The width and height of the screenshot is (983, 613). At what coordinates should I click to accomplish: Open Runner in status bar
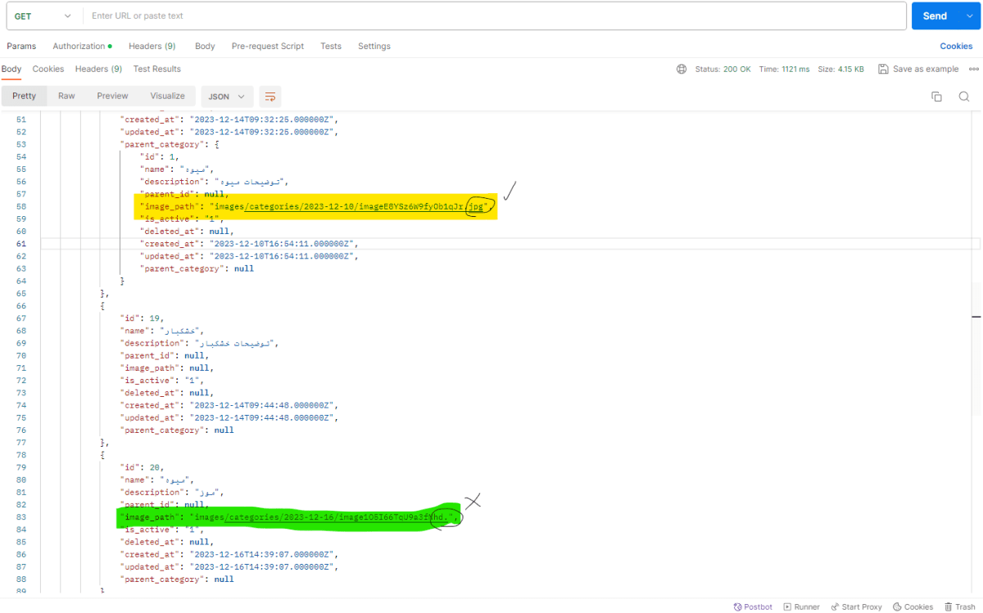pyautogui.click(x=801, y=606)
